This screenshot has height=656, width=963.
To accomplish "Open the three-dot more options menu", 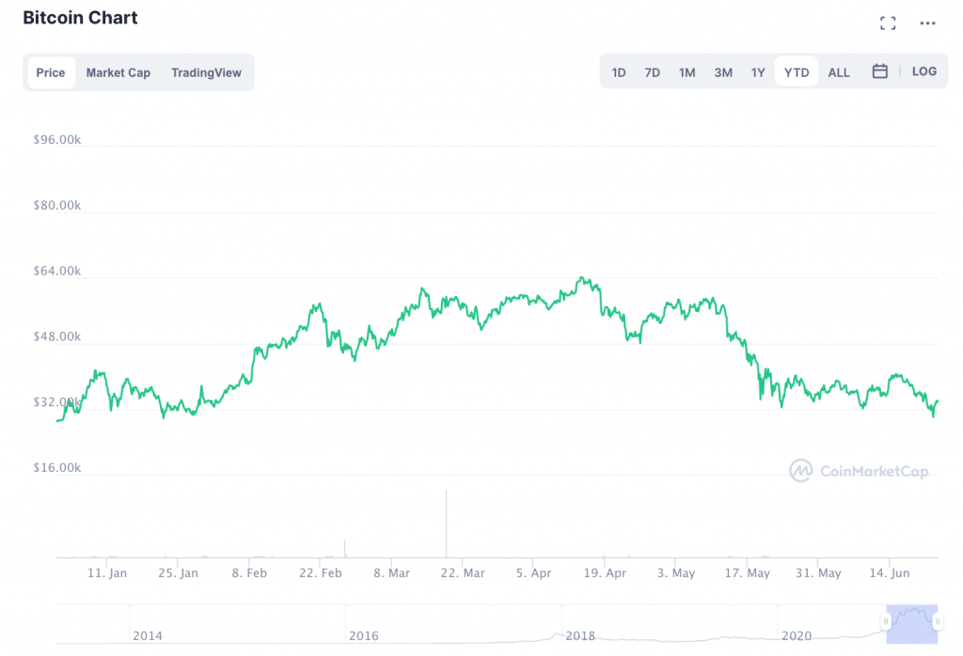I will [928, 23].
